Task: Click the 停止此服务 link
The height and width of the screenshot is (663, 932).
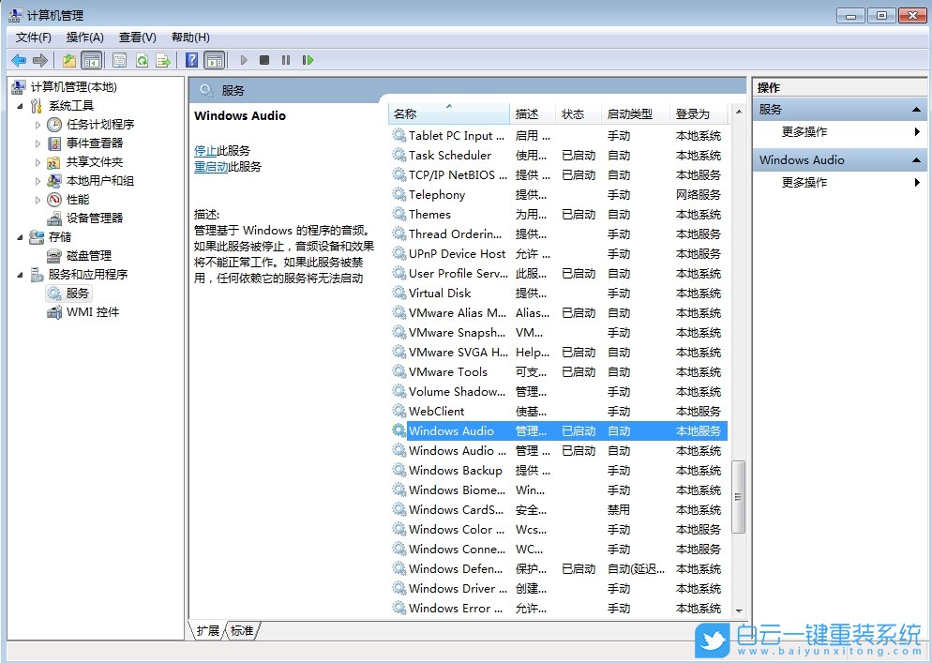Action: point(222,152)
